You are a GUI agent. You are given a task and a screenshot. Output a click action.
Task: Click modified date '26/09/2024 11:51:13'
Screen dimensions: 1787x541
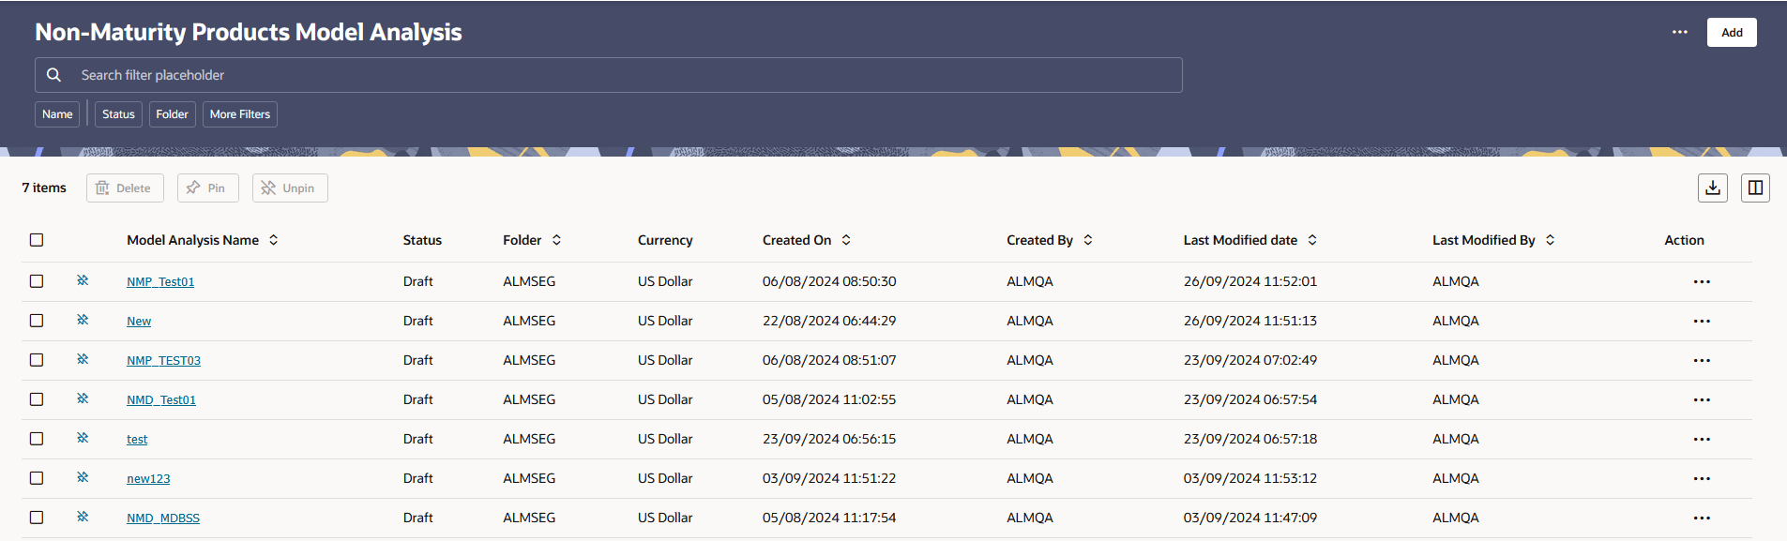[1250, 321]
